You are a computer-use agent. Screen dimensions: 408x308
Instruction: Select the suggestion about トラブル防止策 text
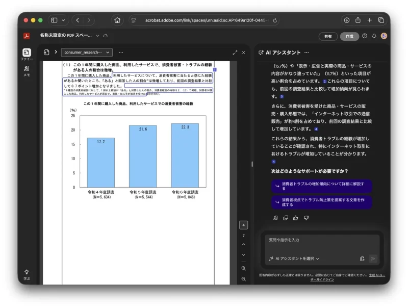pyautogui.click(x=321, y=202)
